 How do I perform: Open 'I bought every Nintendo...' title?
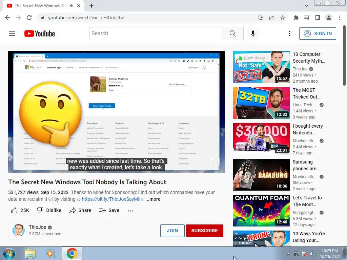click(x=308, y=129)
